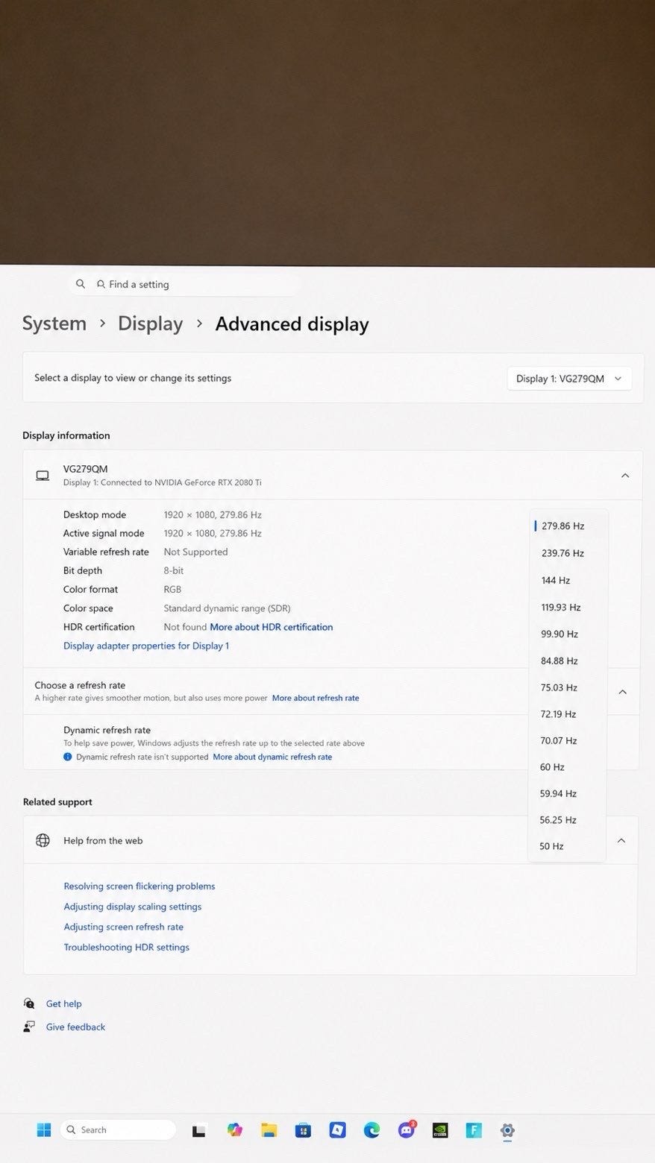This screenshot has width=655, height=1163.
Task: Click the RGB color format value
Action: (172, 589)
